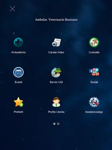Tap the Social text label
This screenshot has height=150, width=112.
[x=94, y=82]
